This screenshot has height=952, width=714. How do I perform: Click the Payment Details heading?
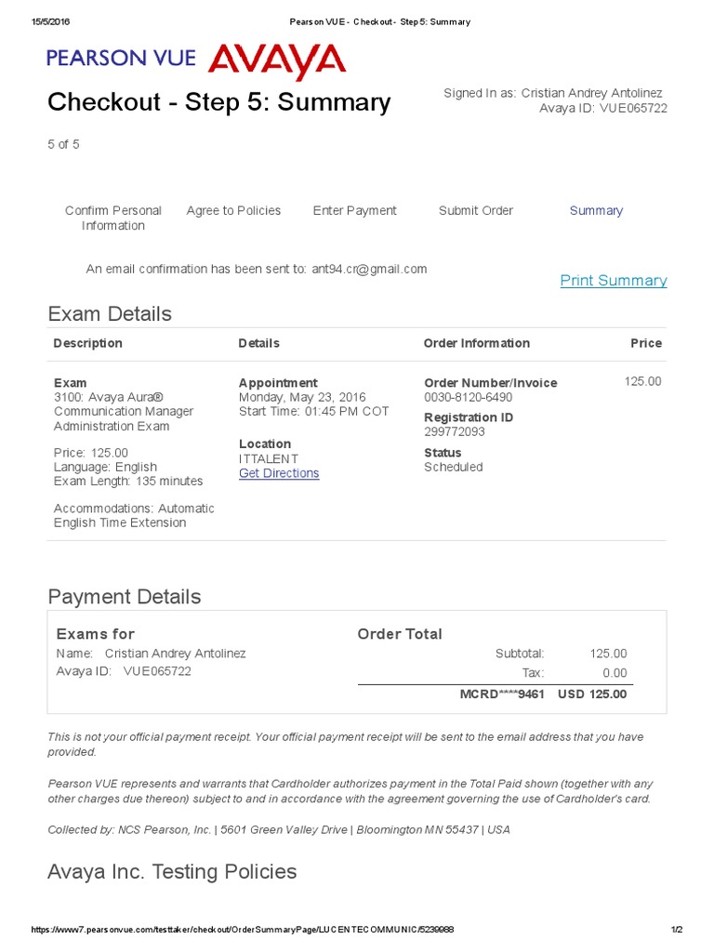[x=125, y=597]
